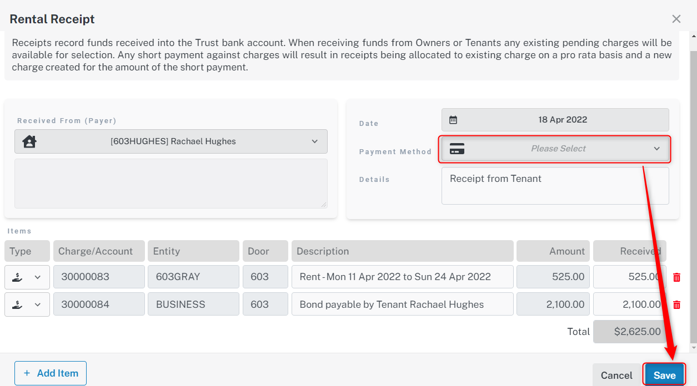Click the empty notes box under Received From
This screenshot has width=697, height=386.
[x=171, y=184]
